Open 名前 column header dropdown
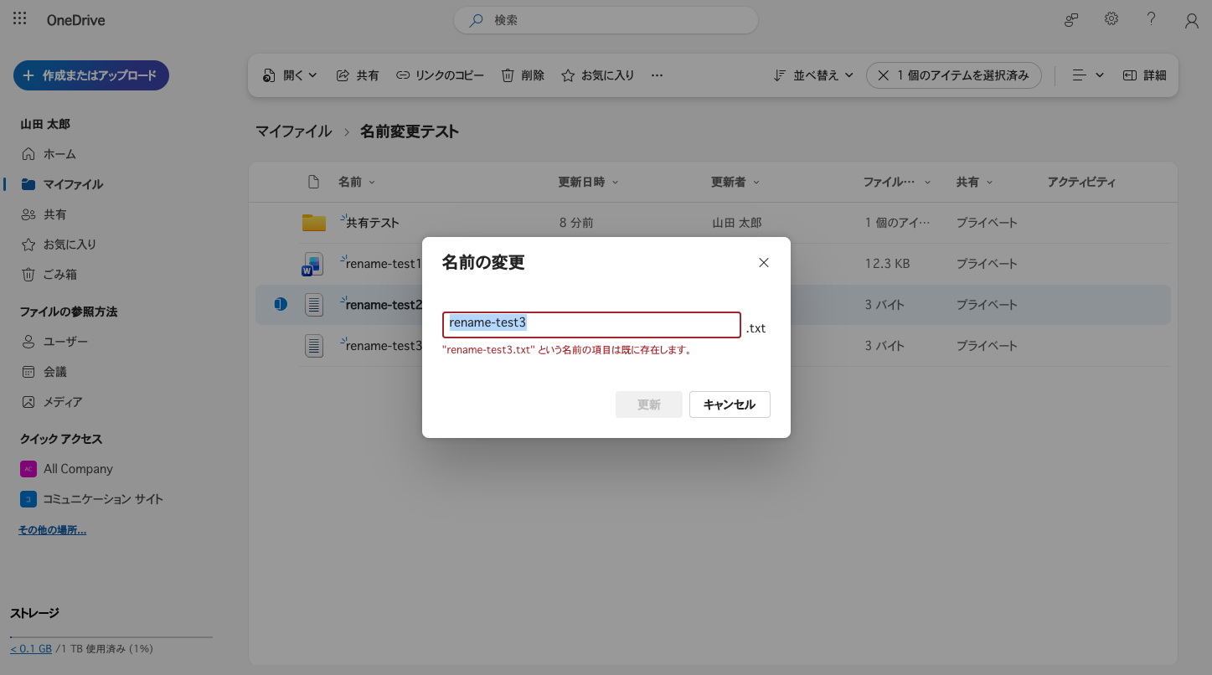The width and height of the screenshot is (1212, 675). [357, 182]
